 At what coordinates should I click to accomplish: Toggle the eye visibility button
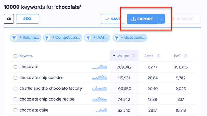click(9, 19)
